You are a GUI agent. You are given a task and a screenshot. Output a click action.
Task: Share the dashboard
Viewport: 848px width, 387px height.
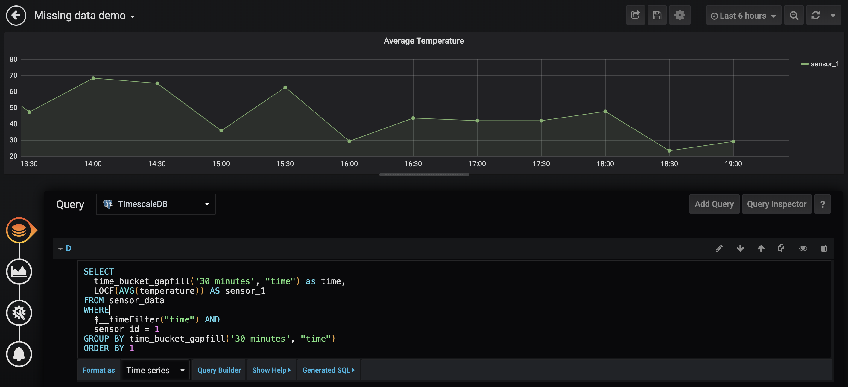pos(635,15)
